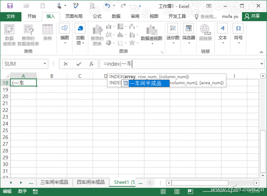Screen dimensions: 267x196
Task: Click the Redo arrow icon
Action: (123, 5)
